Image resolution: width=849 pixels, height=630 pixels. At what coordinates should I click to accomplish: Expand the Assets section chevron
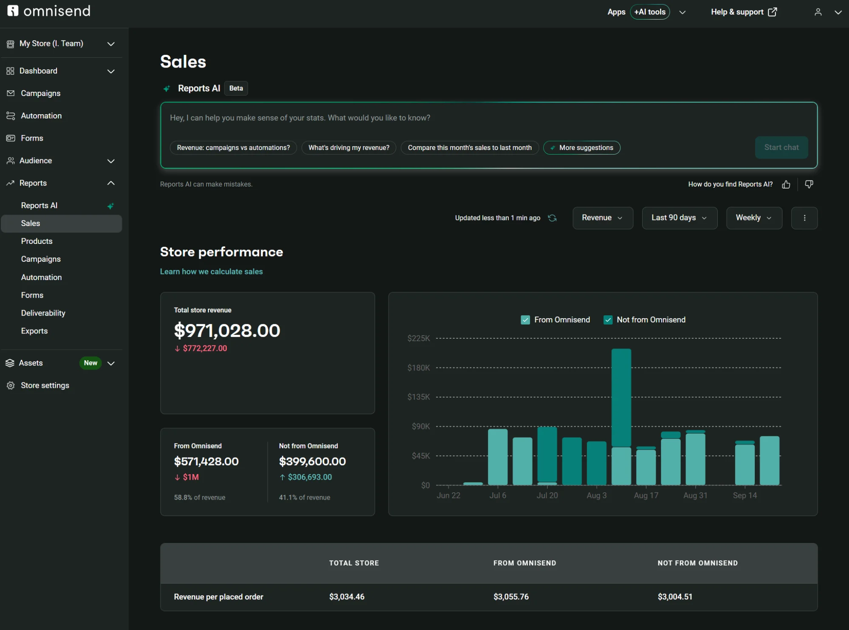tap(111, 363)
